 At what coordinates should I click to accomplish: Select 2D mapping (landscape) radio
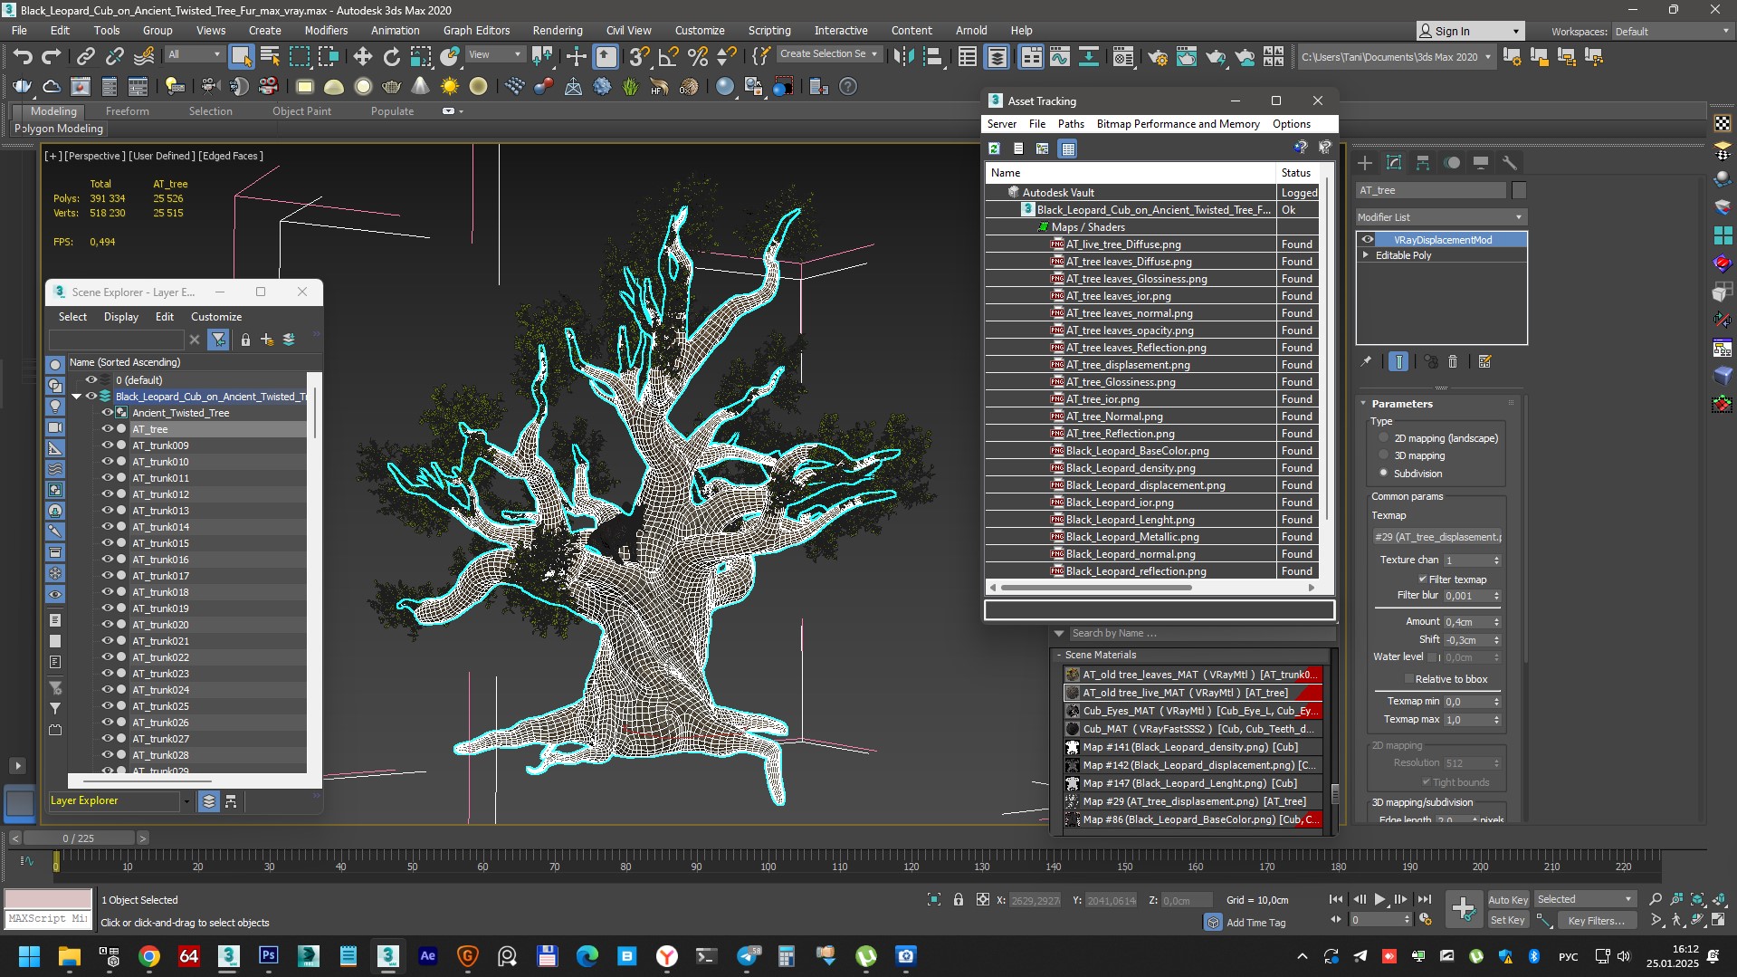pos(1384,438)
